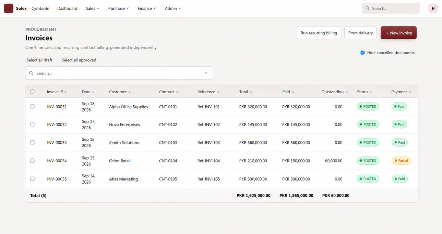Image resolution: width=442 pixels, height=234 pixels.
Task: Tick the checkbox for INV-00032
Action: click(32, 125)
